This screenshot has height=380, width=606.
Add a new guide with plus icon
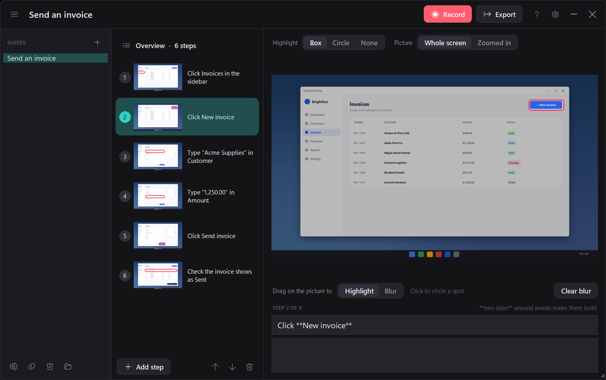97,42
